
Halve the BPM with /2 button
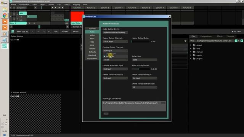[43, 32]
